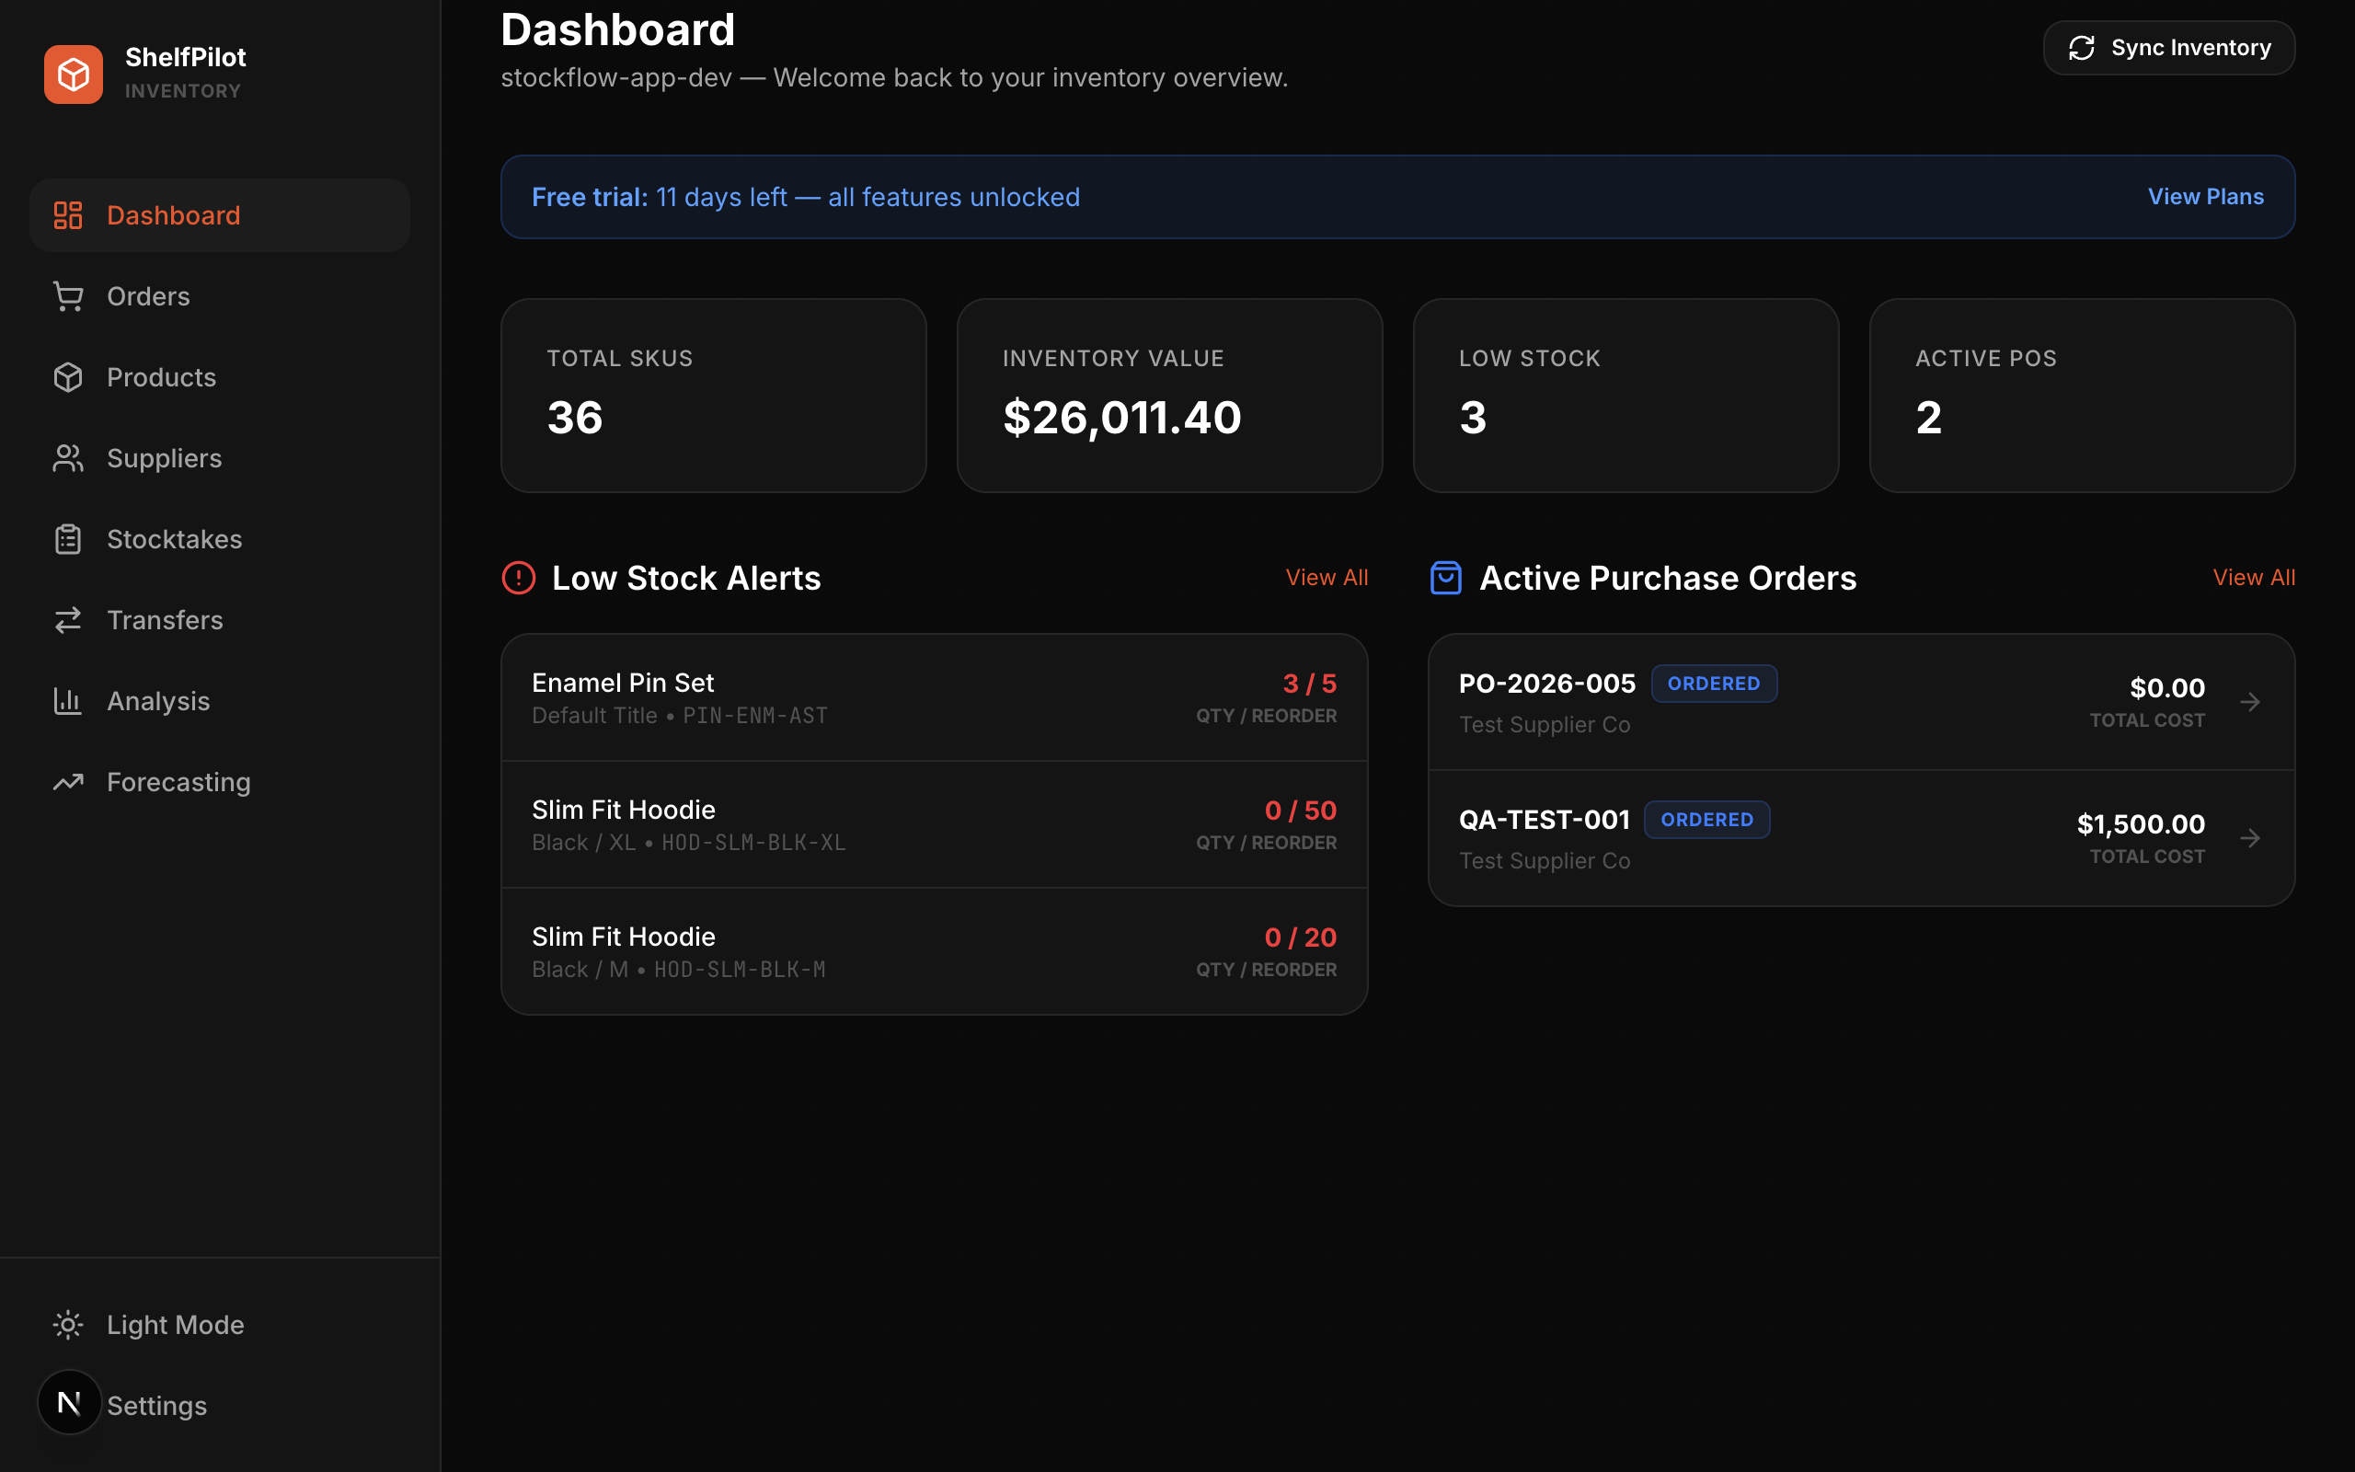
Task: Click the arrow on PO-2026-005 row
Action: click(x=2250, y=702)
